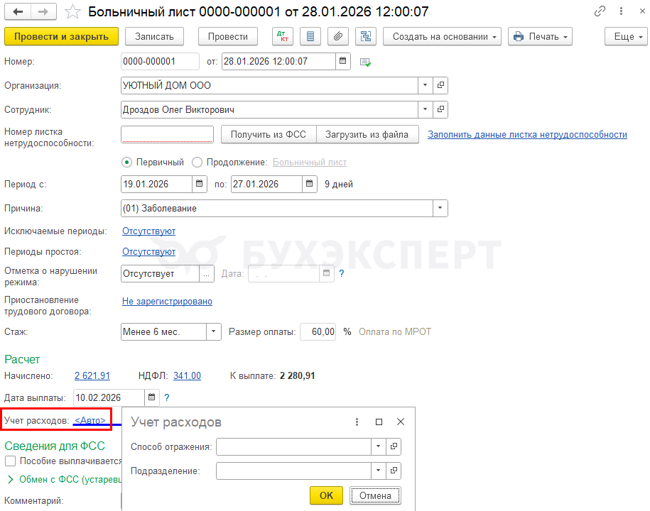Screen dimensions: 650x511
Task: Open the Причина dropdown list
Action: tap(440, 208)
